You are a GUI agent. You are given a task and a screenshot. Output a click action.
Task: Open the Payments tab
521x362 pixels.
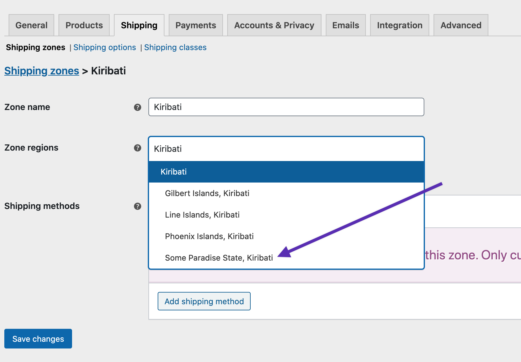click(x=195, y=25)
